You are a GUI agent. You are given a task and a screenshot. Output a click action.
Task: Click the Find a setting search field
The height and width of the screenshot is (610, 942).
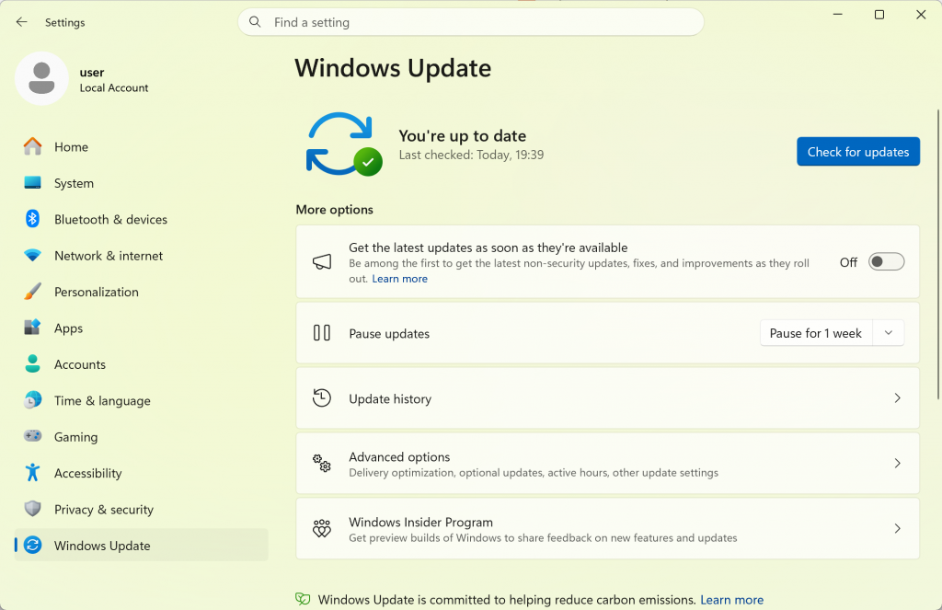point(471,22)
